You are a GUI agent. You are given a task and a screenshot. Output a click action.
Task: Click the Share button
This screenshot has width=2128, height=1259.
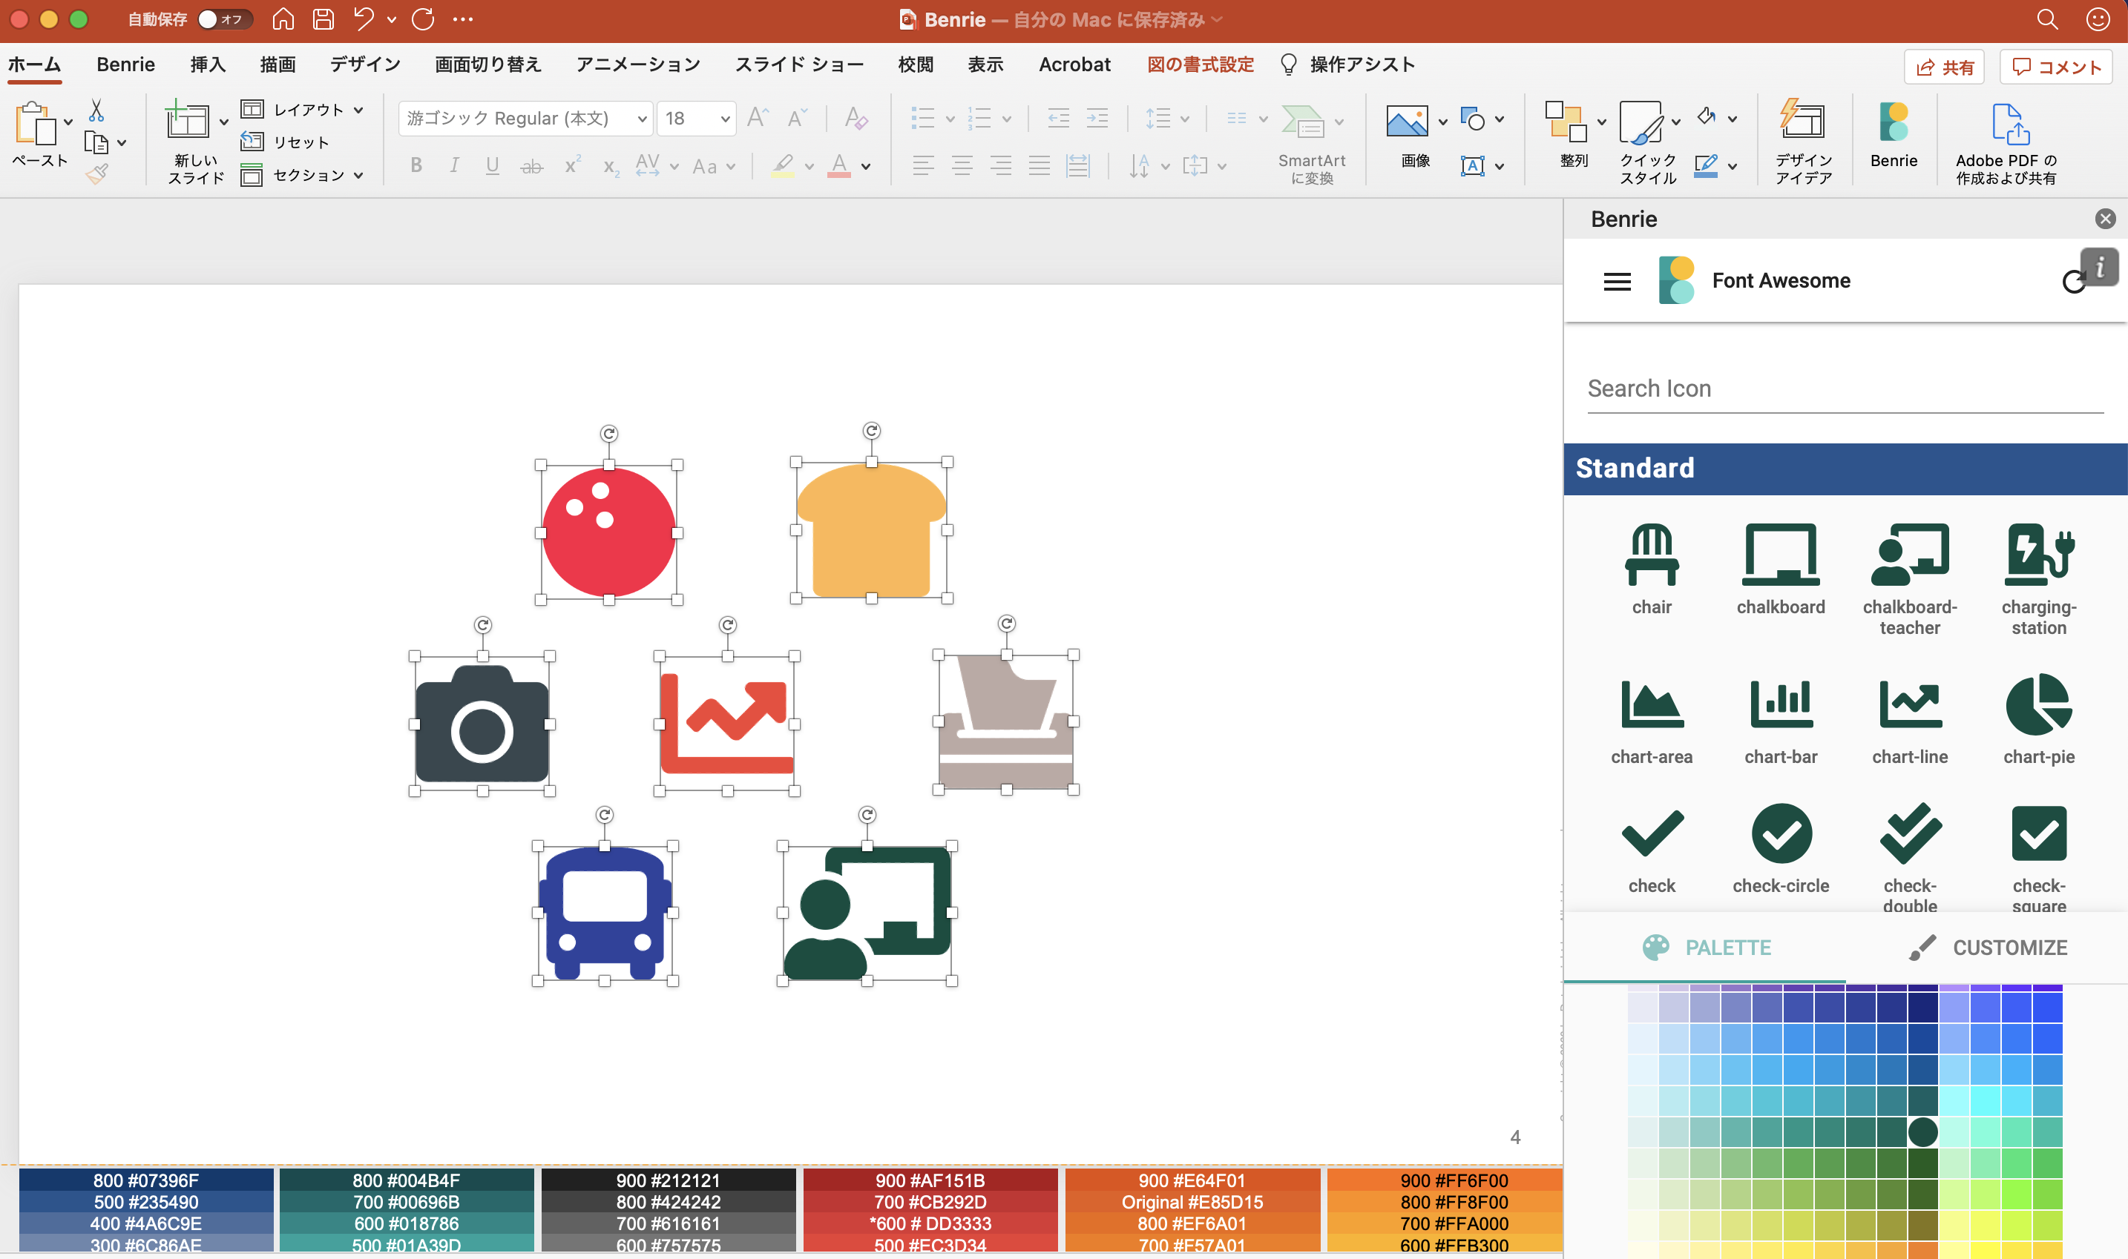1944,67
